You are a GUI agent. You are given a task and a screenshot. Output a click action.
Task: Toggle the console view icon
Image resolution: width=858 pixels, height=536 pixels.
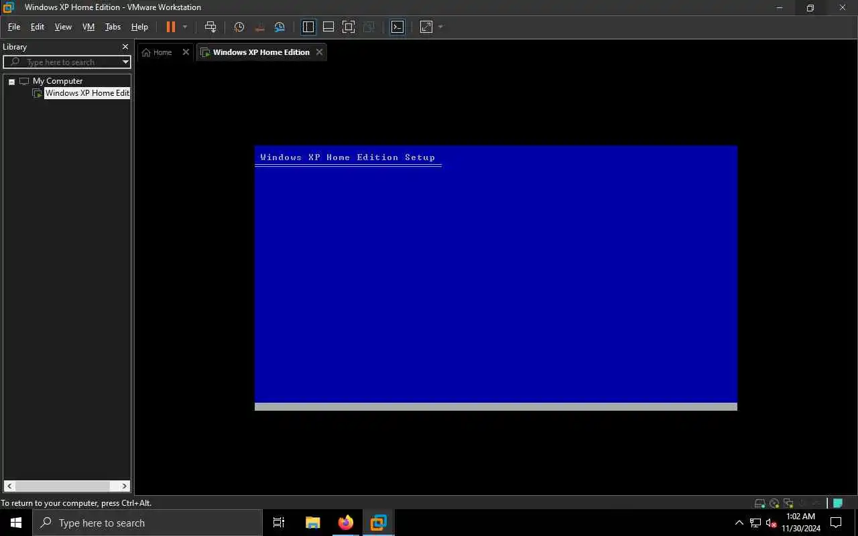[397, 27]
